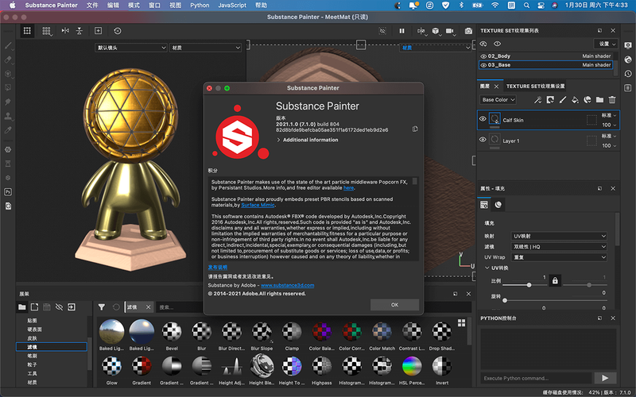Viewport: 636px width, 397px height.
Task: Open the UV Wrap dropdown
Action: 559,257
